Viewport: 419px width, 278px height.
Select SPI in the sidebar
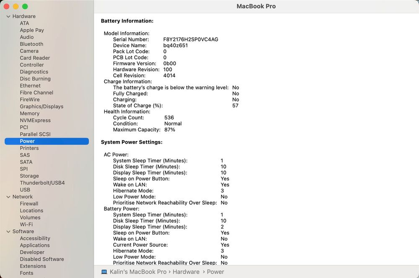pos(24,169)
